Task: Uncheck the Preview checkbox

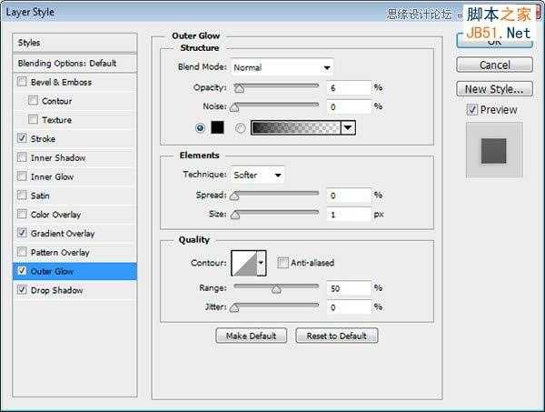Action: click(x=472, y=110)
